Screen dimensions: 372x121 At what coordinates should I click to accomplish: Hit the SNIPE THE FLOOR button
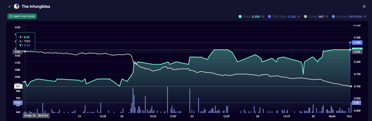tap(22, 16)
